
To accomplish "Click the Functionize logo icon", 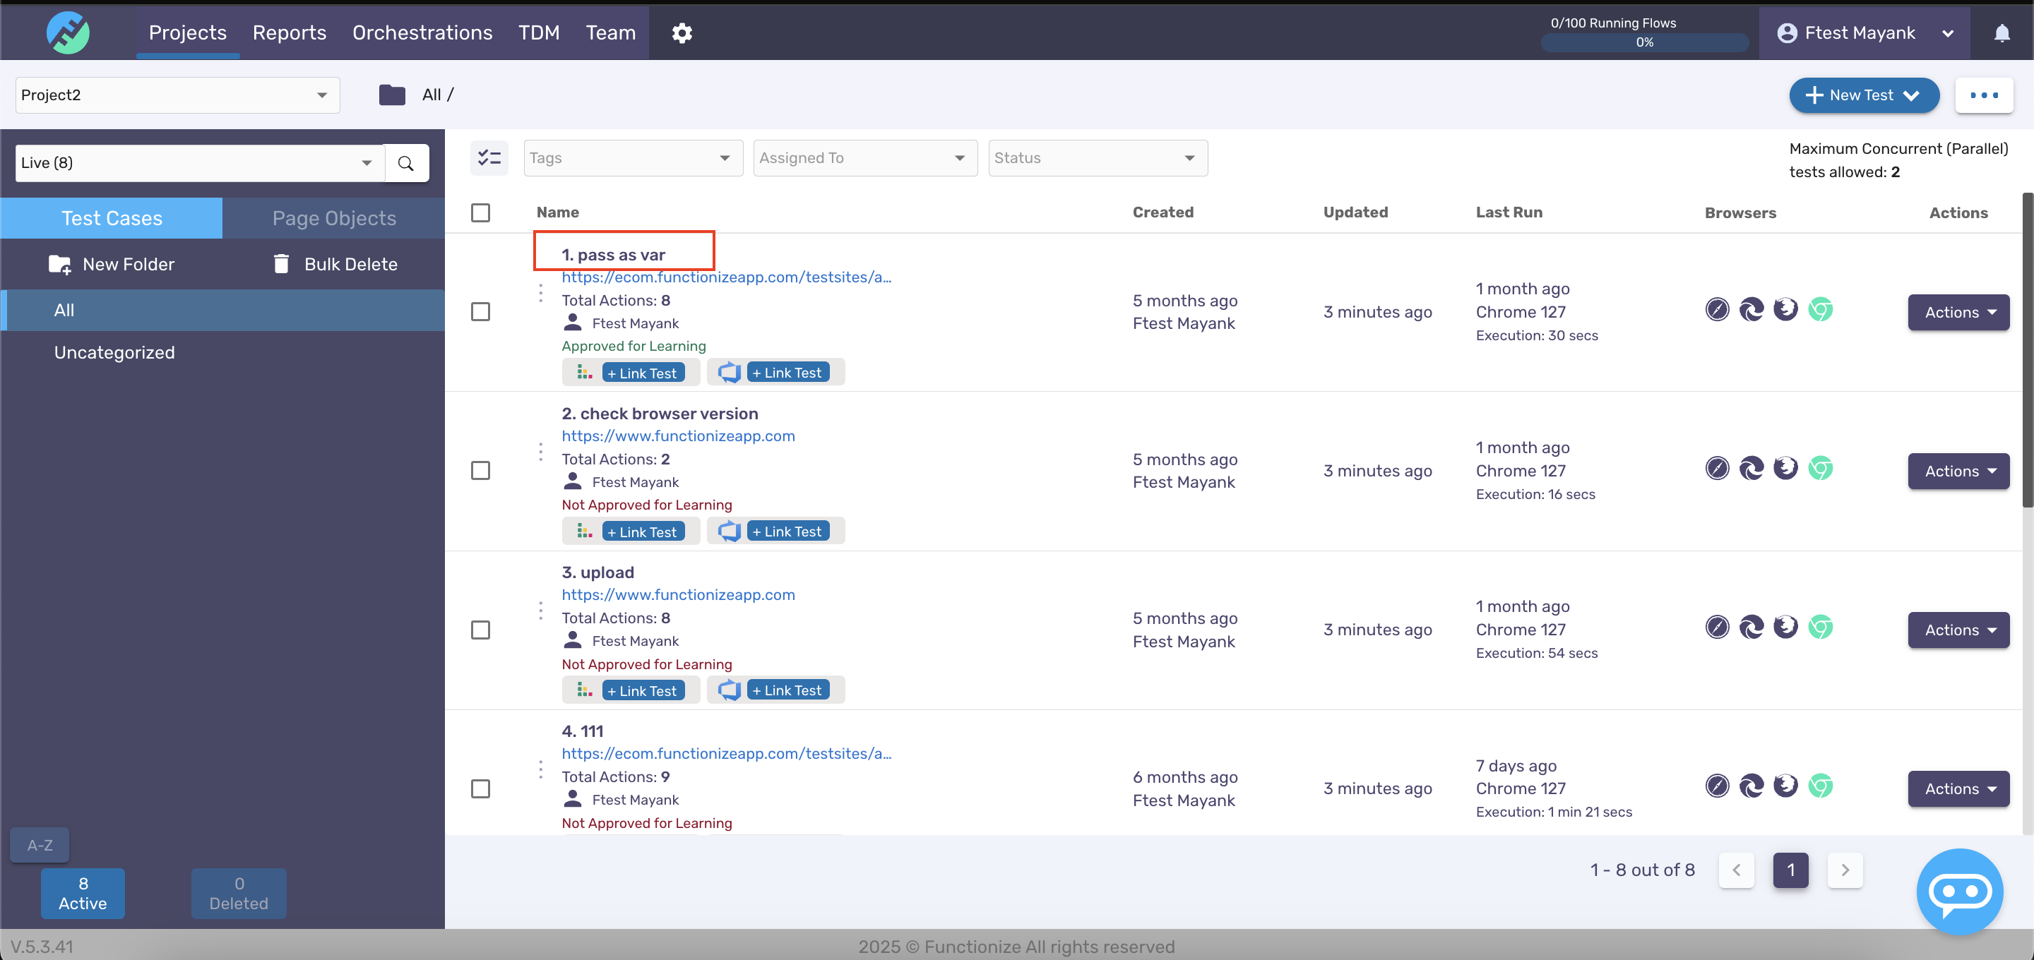I will tap(68, 32).
